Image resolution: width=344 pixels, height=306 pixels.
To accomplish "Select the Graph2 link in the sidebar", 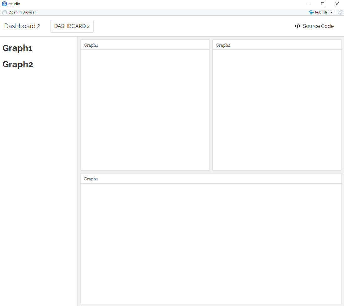I will point(18,64).
